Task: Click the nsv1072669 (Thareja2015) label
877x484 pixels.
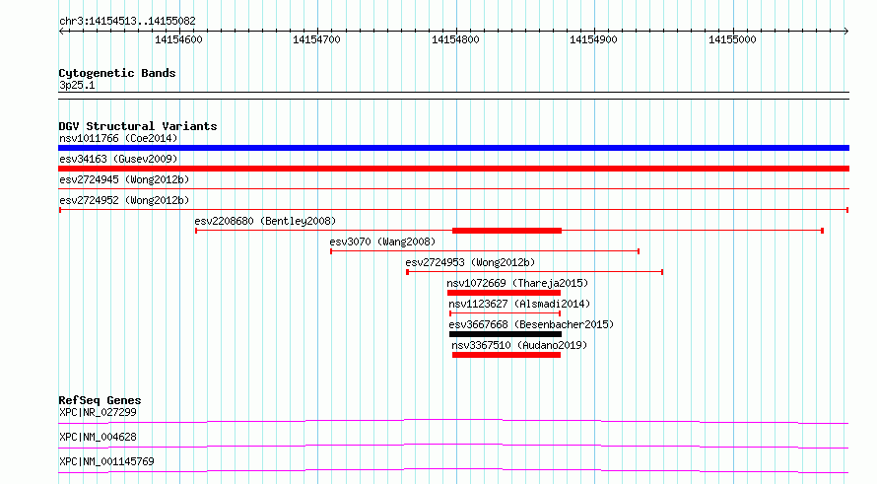Action: pyautogui.click(x=517, y=283)
